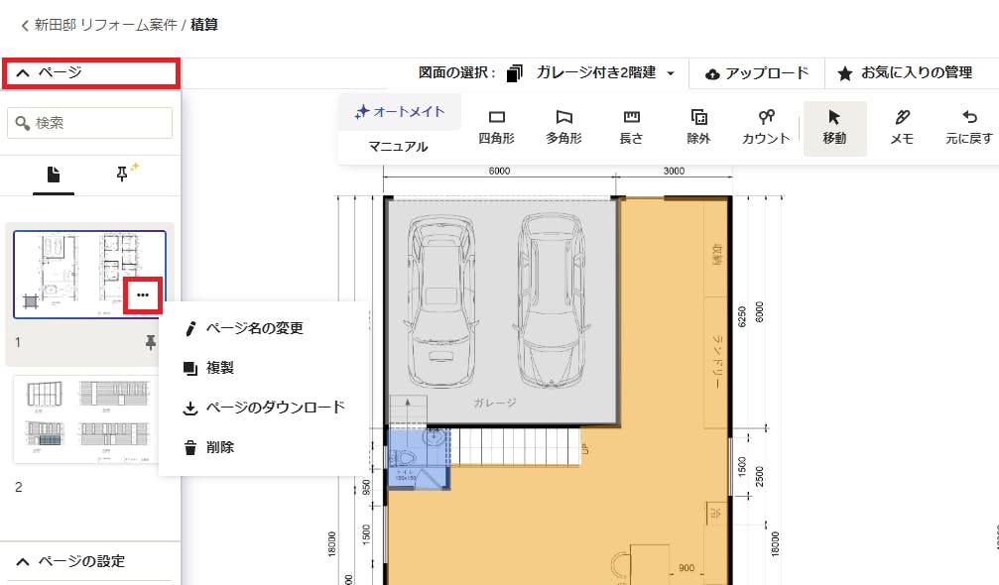Select 削除 in the page menu
This screenshot has height=585, width=999.
[220, 447]
